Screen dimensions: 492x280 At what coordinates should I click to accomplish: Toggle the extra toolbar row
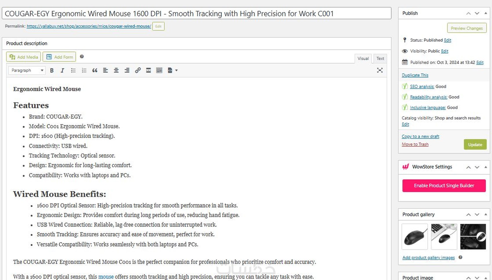(159, 70)
